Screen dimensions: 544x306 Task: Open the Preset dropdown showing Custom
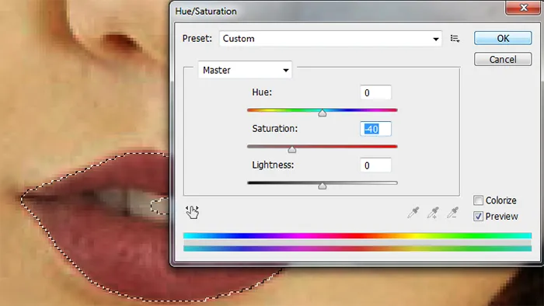[x=330, y=39]
